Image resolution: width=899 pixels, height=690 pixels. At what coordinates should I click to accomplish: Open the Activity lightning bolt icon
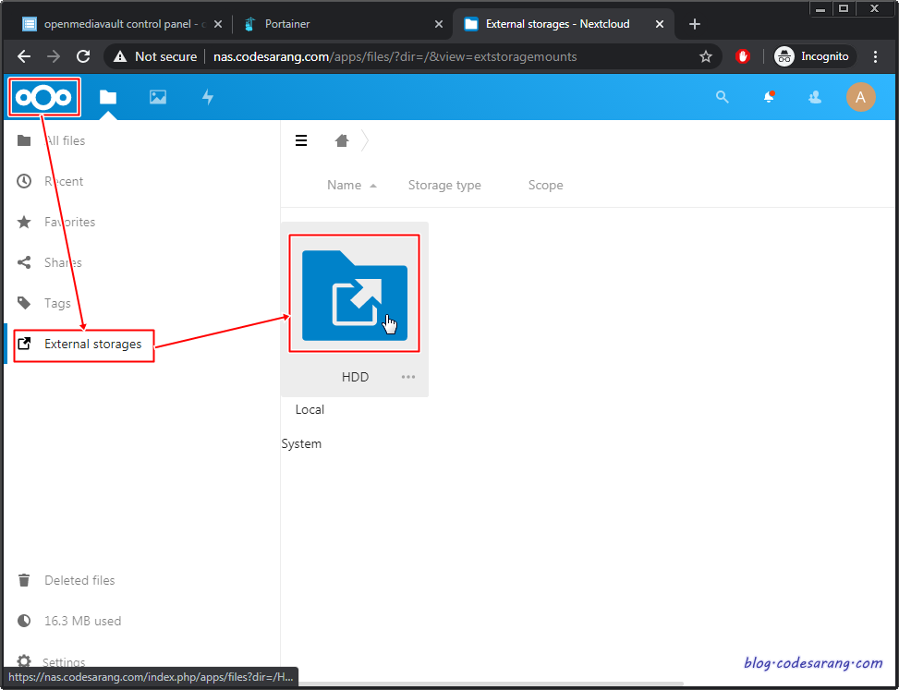click(208, 97)
